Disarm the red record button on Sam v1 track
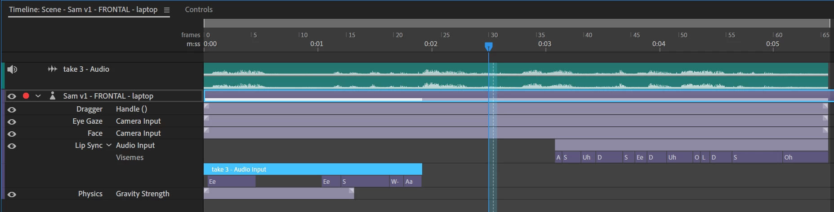Viewport: 834px width, 212px height. click(x=26, y=96)
